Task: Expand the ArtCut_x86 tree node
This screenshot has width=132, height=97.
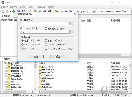Action: tap(6, 87)
